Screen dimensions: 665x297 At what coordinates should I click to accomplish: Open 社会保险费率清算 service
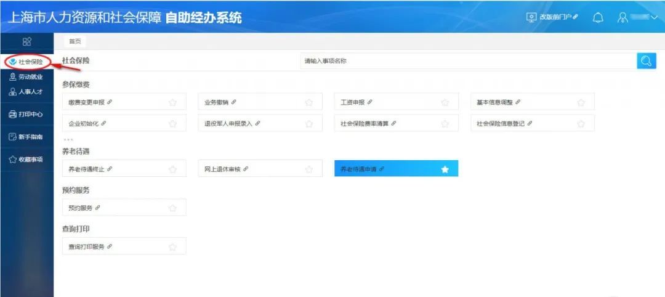[397, 123]
